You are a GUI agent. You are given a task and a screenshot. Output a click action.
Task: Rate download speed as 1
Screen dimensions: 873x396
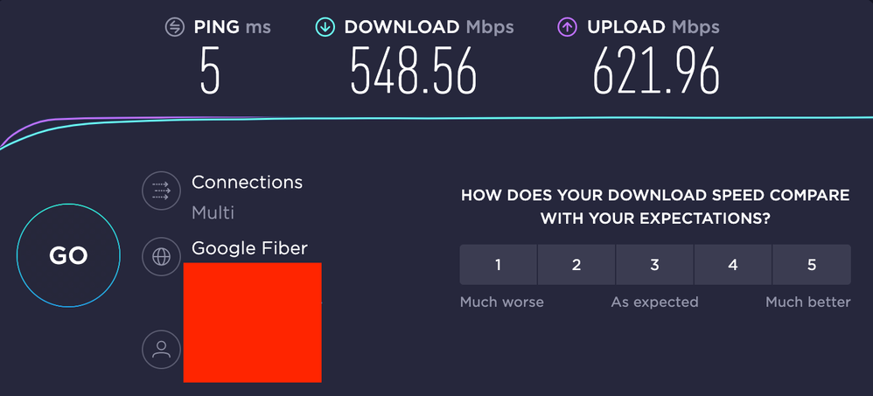[x=498, y=265]
